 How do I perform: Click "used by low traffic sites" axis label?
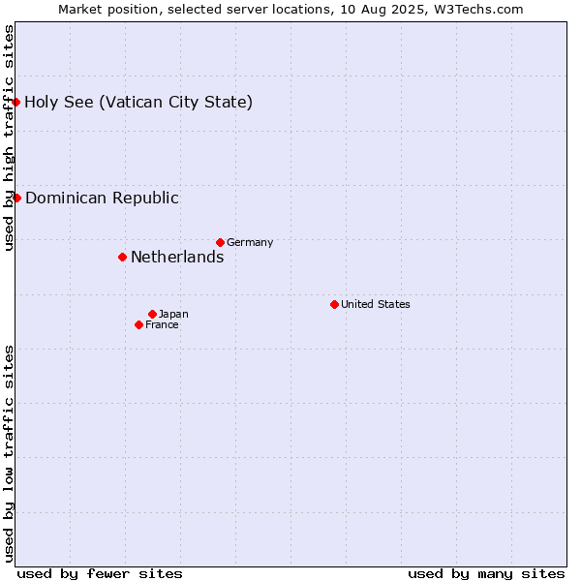(8, 454)
